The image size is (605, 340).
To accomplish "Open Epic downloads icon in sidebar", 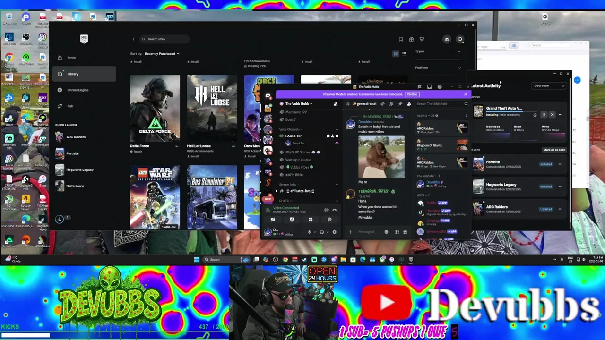I will point(60,219).
